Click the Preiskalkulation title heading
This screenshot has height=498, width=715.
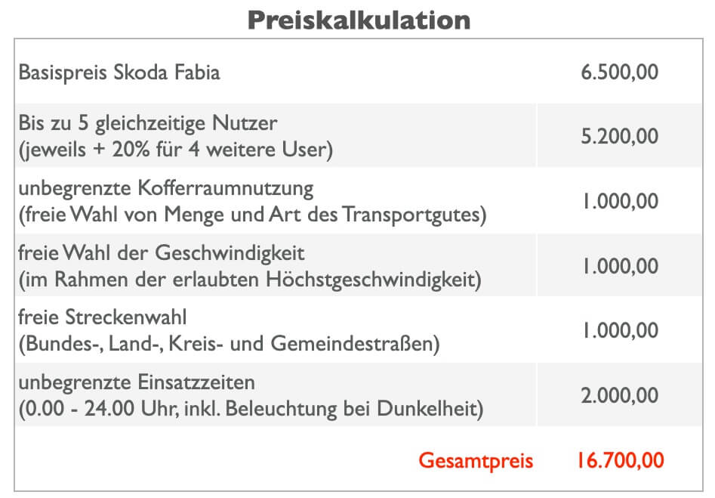point(358,20)
